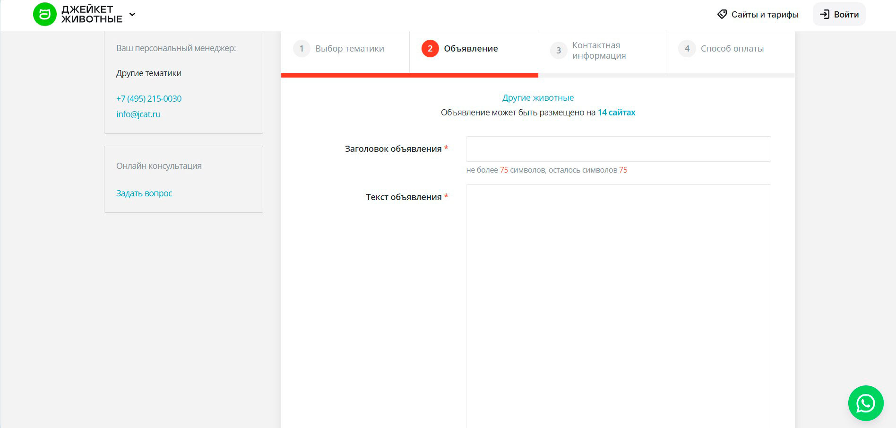Screen dimensions: 896x428
Task: Click the info@jcat.ru email link
Action: click(138, 114)
